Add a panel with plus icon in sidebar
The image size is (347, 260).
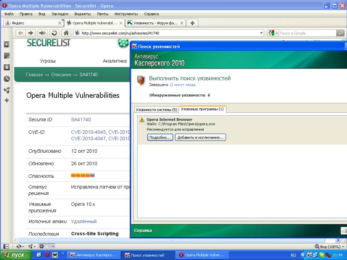pos(7,100)
